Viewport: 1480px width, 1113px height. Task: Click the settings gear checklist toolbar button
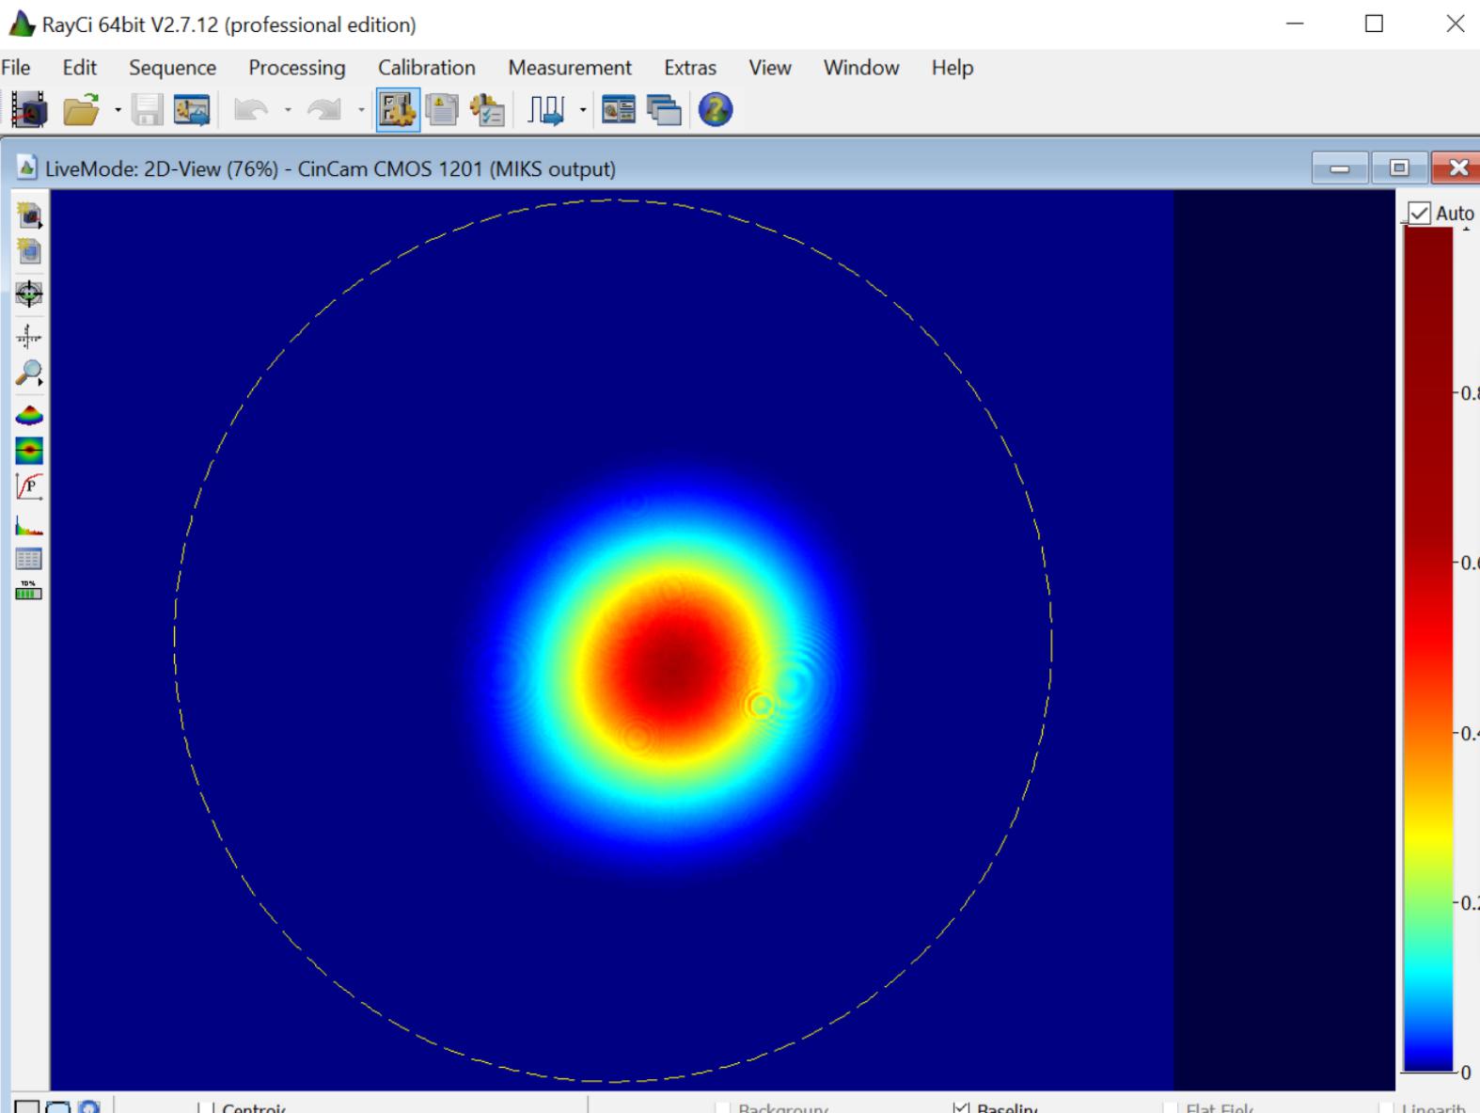pos(487,110)
